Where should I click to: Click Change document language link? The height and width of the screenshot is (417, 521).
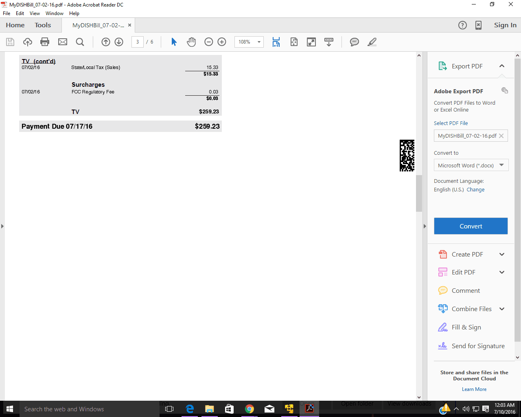(475, 190)
